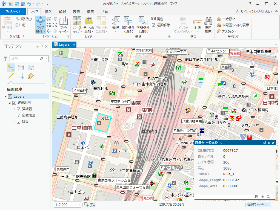The height and width of the screenshot is (210, 280).
Task: Click the Contents filter funnel icon
Action: [6, 59]
